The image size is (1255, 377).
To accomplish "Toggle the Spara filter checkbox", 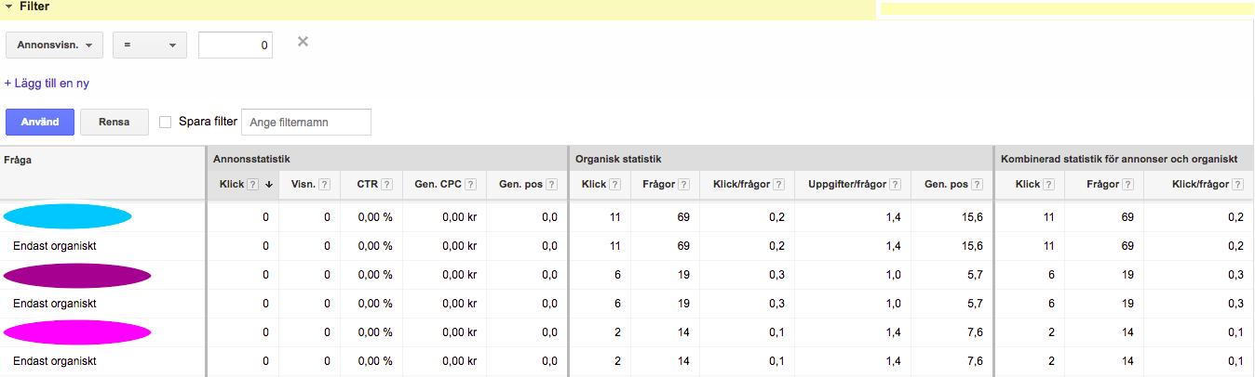I will [x=166, y=122].
